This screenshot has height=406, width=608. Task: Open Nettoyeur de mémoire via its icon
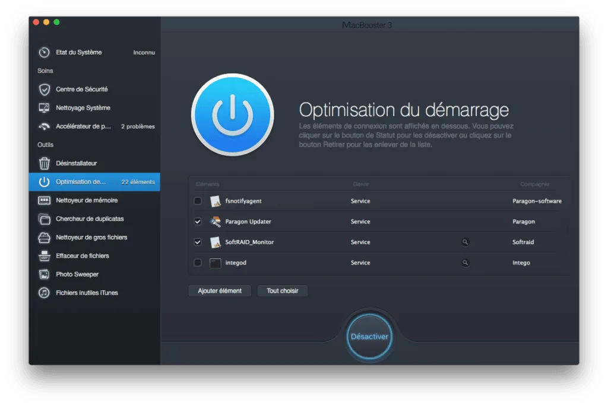(44, 200)
